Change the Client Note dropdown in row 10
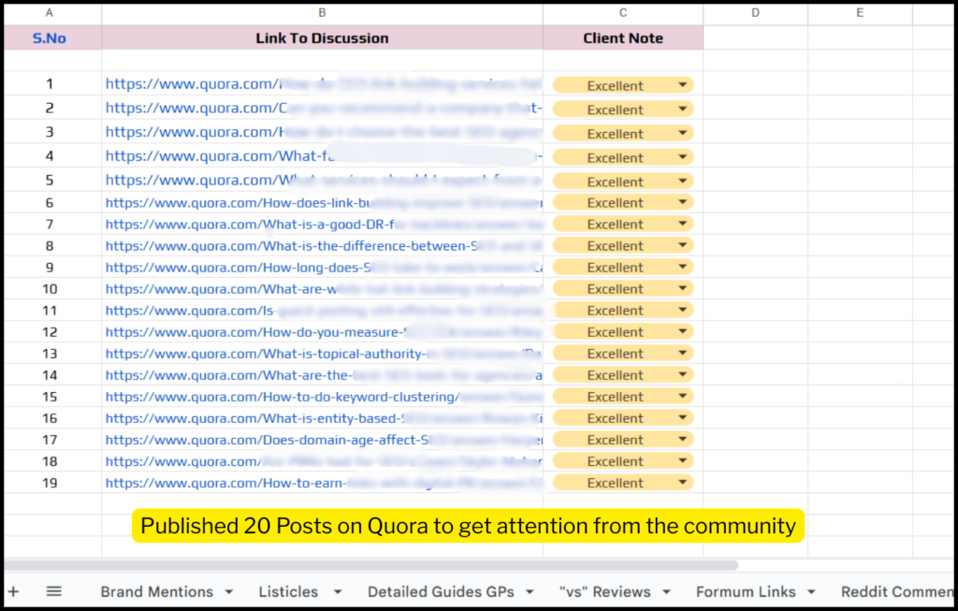The height and width of the screenshot is (611, 958). coord(623,288)
